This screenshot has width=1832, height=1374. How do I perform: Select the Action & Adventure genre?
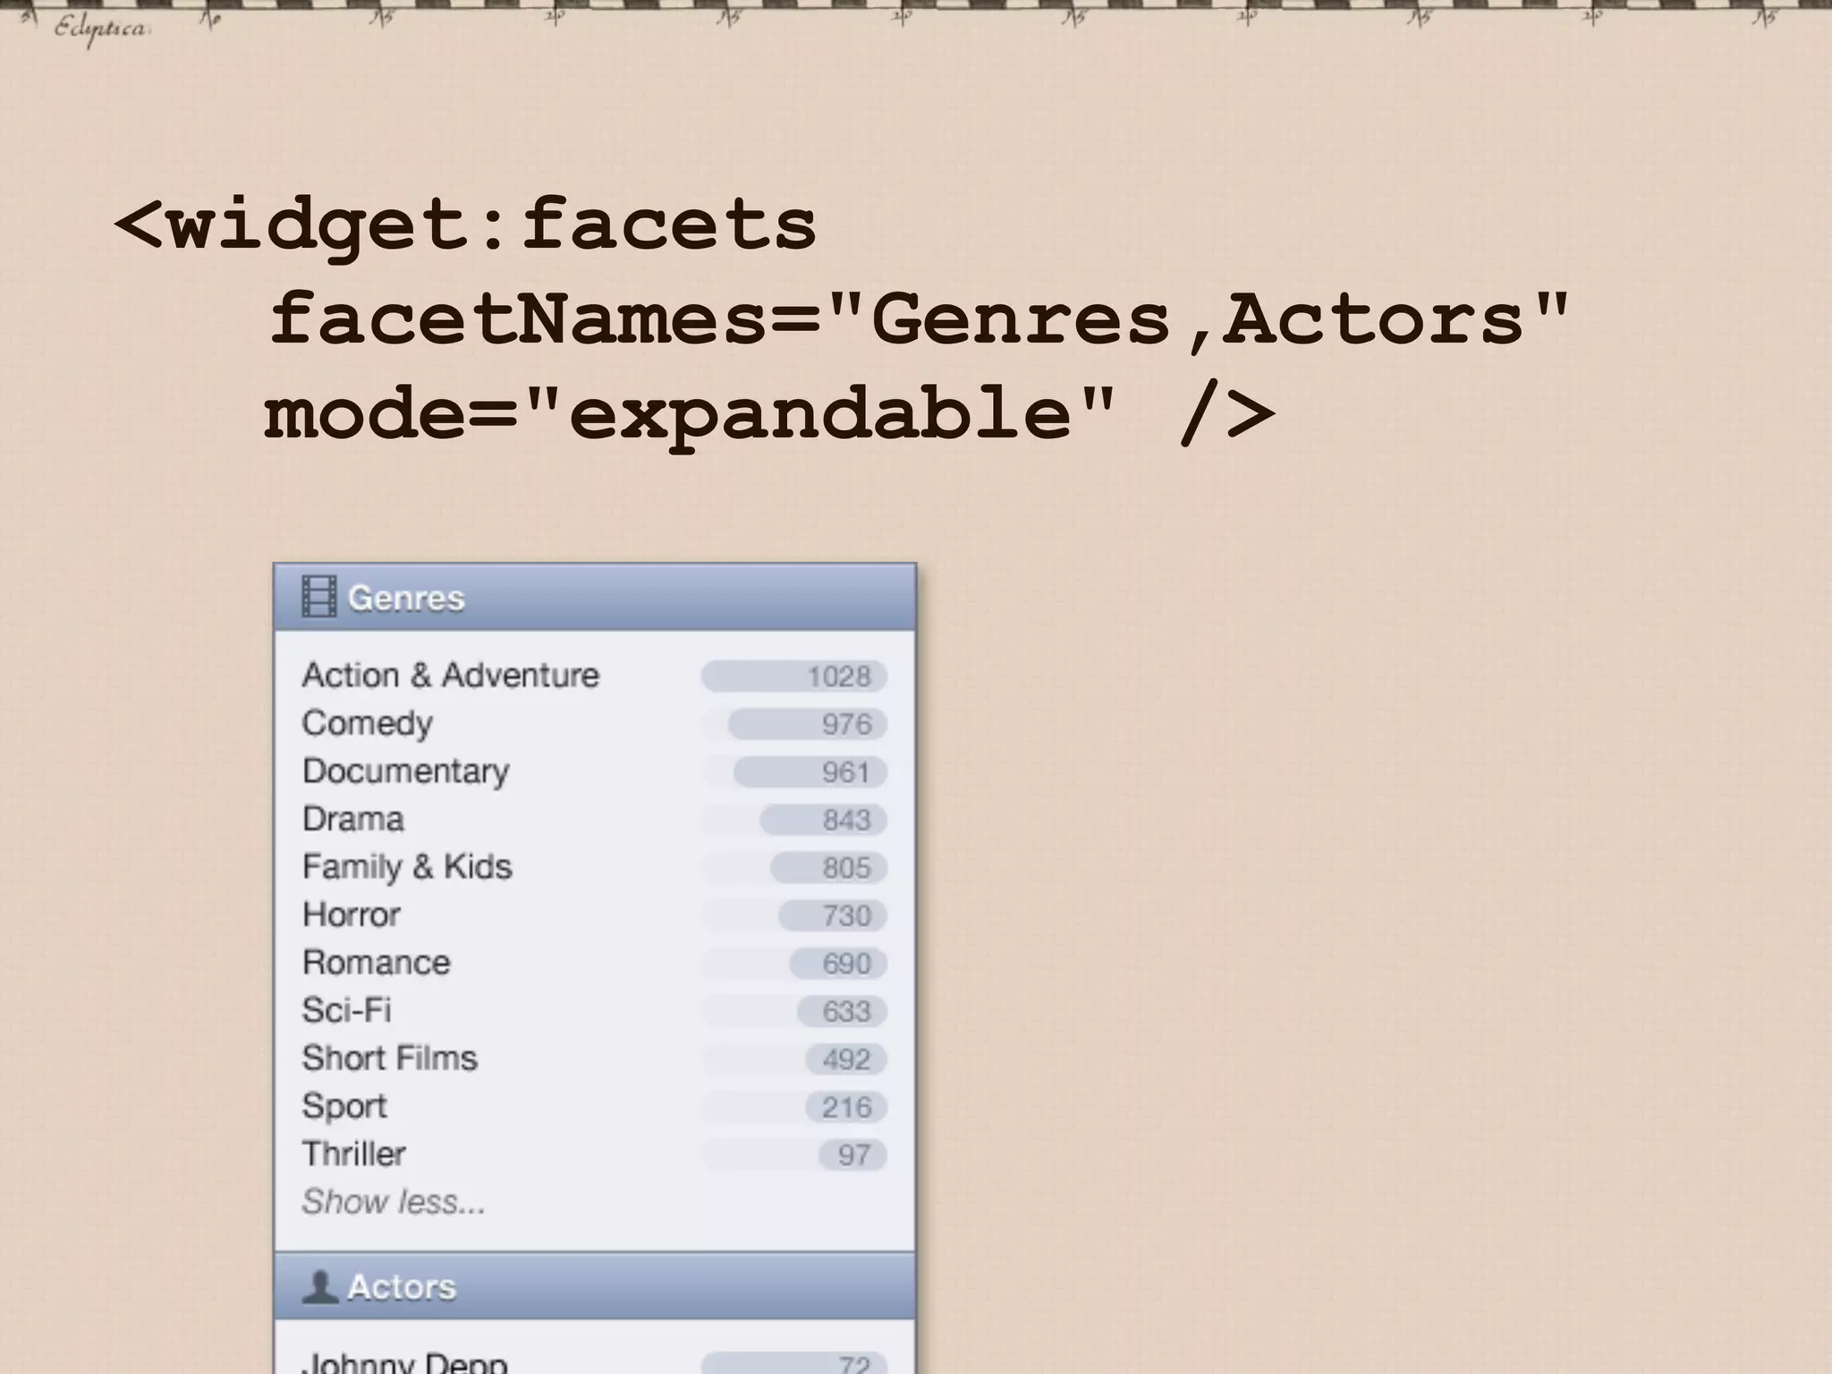451,675
